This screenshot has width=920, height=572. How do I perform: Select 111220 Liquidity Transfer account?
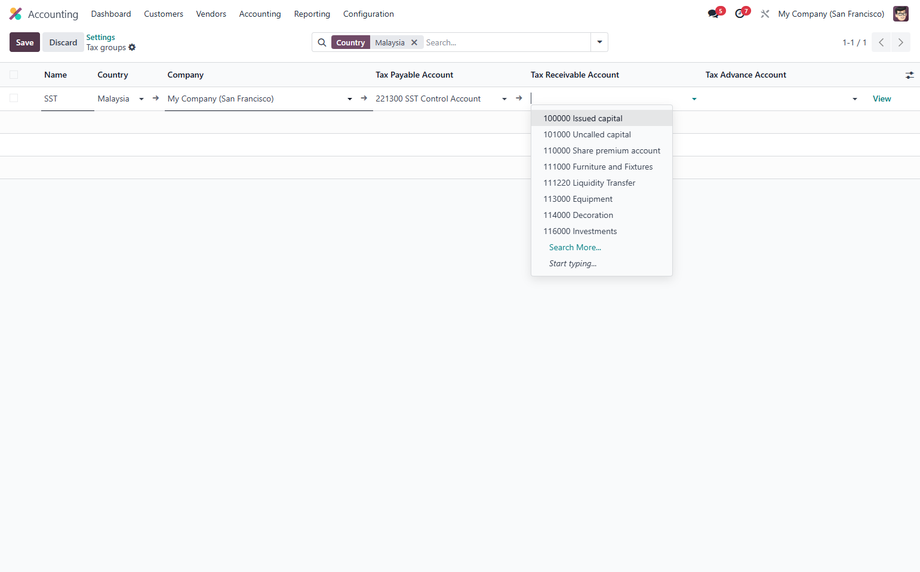[x=602, y=183]
